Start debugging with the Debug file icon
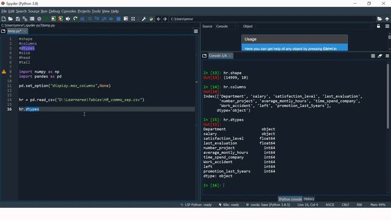Viewport: 391px width, 220px height. (x=82, y=19)
